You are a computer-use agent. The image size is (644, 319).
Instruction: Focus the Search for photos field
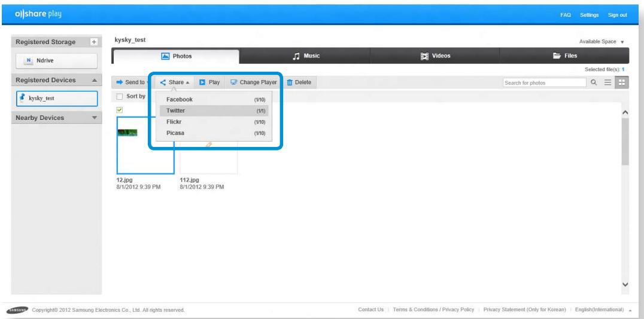[545, 83]
